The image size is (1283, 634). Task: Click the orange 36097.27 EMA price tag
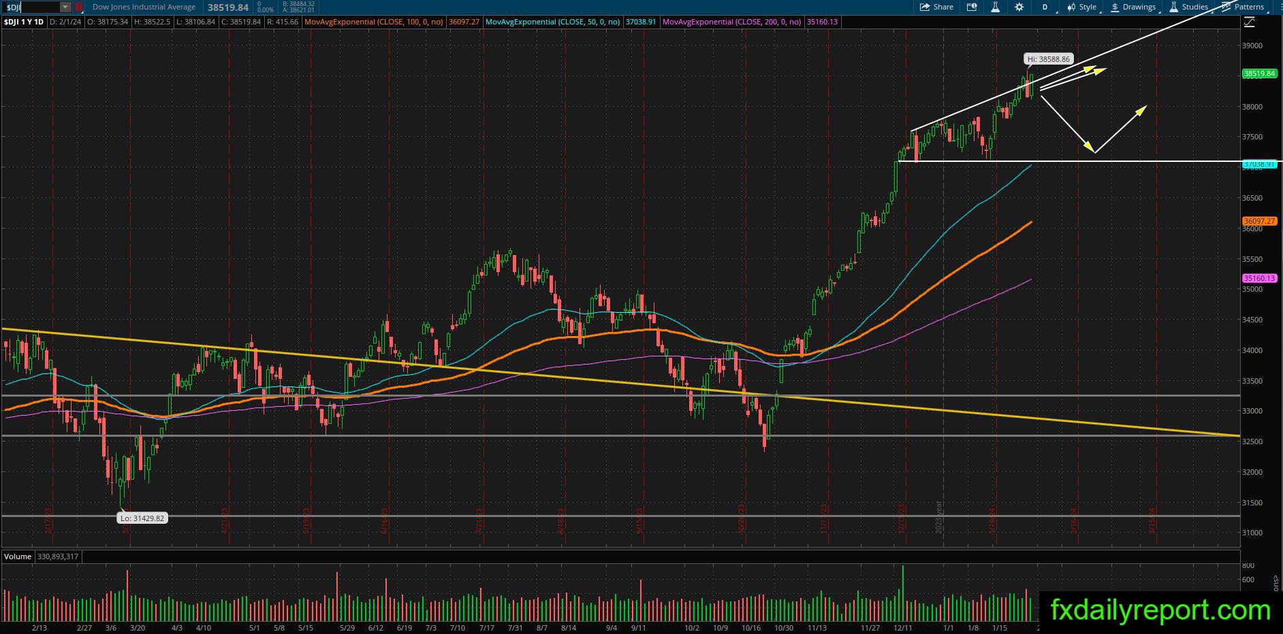coord(1259,221)
